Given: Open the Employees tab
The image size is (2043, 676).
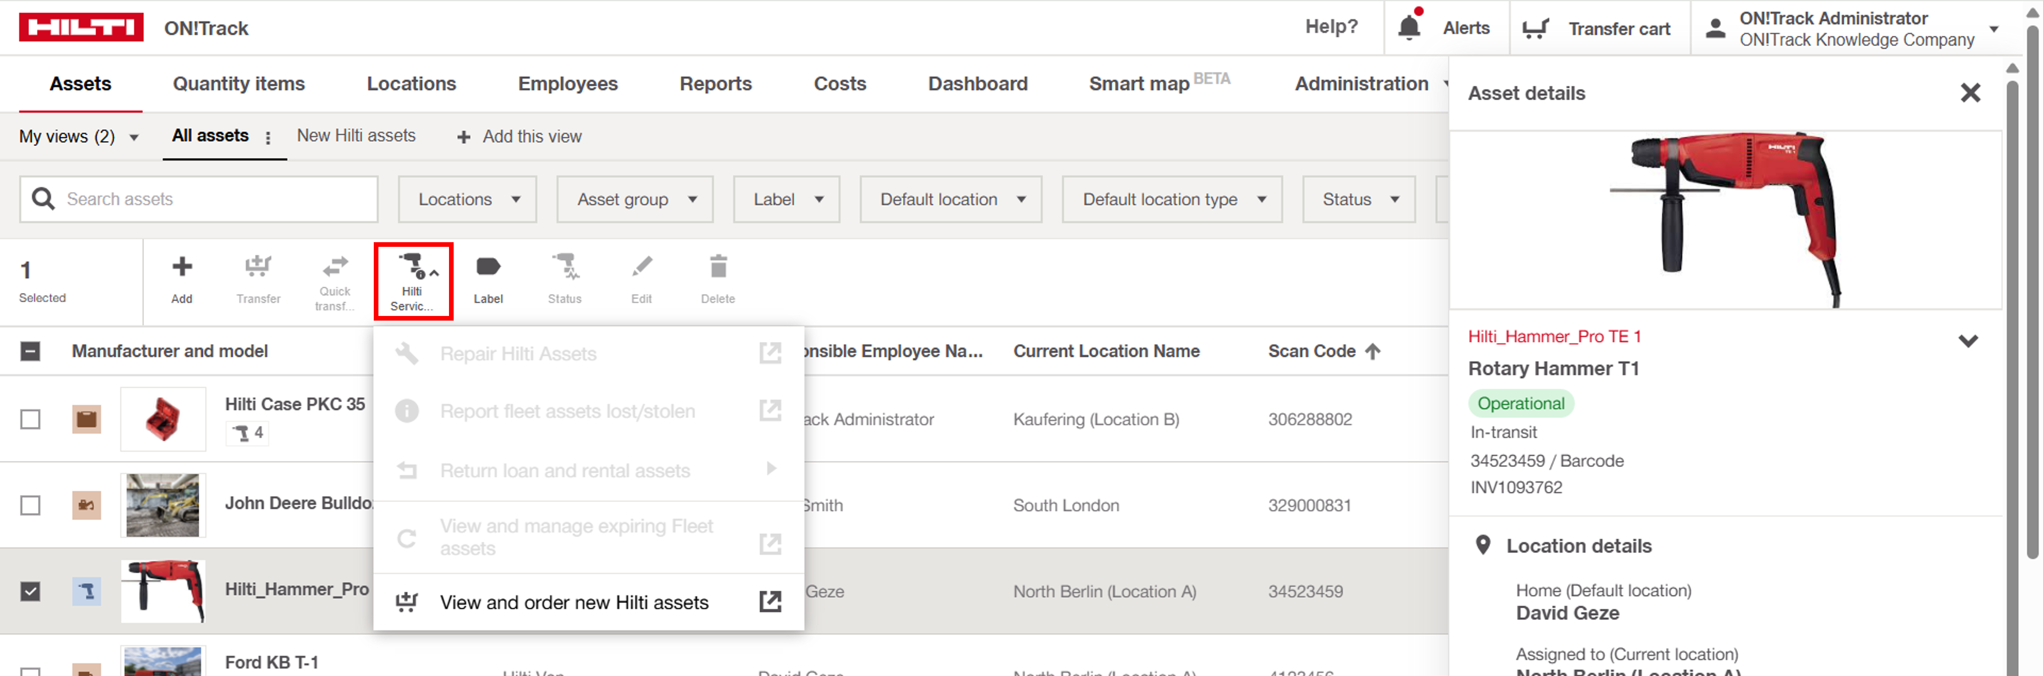Looking at the screenshot, I should click(568, 83).
